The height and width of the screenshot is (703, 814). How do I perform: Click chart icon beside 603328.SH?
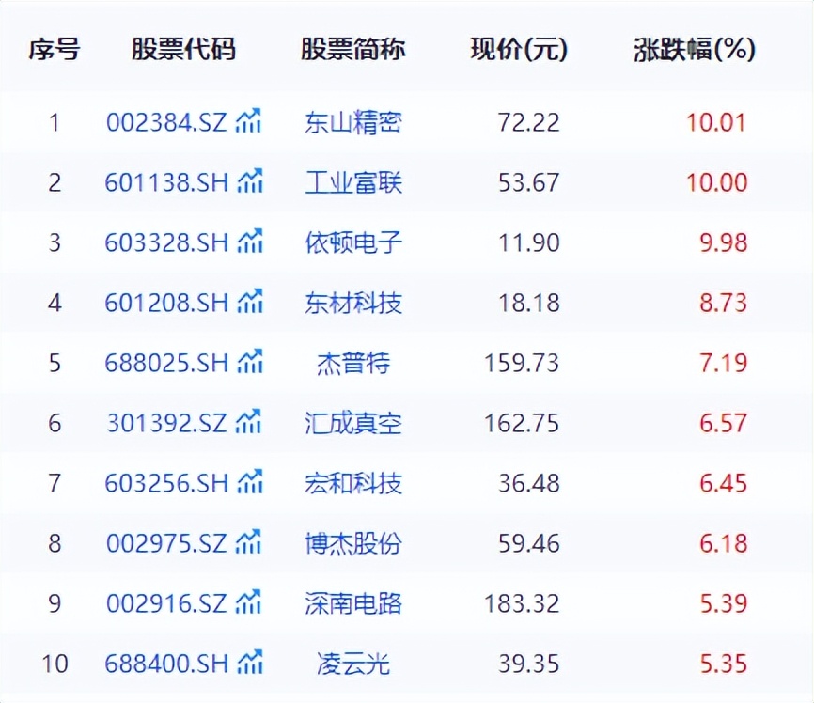249,242
